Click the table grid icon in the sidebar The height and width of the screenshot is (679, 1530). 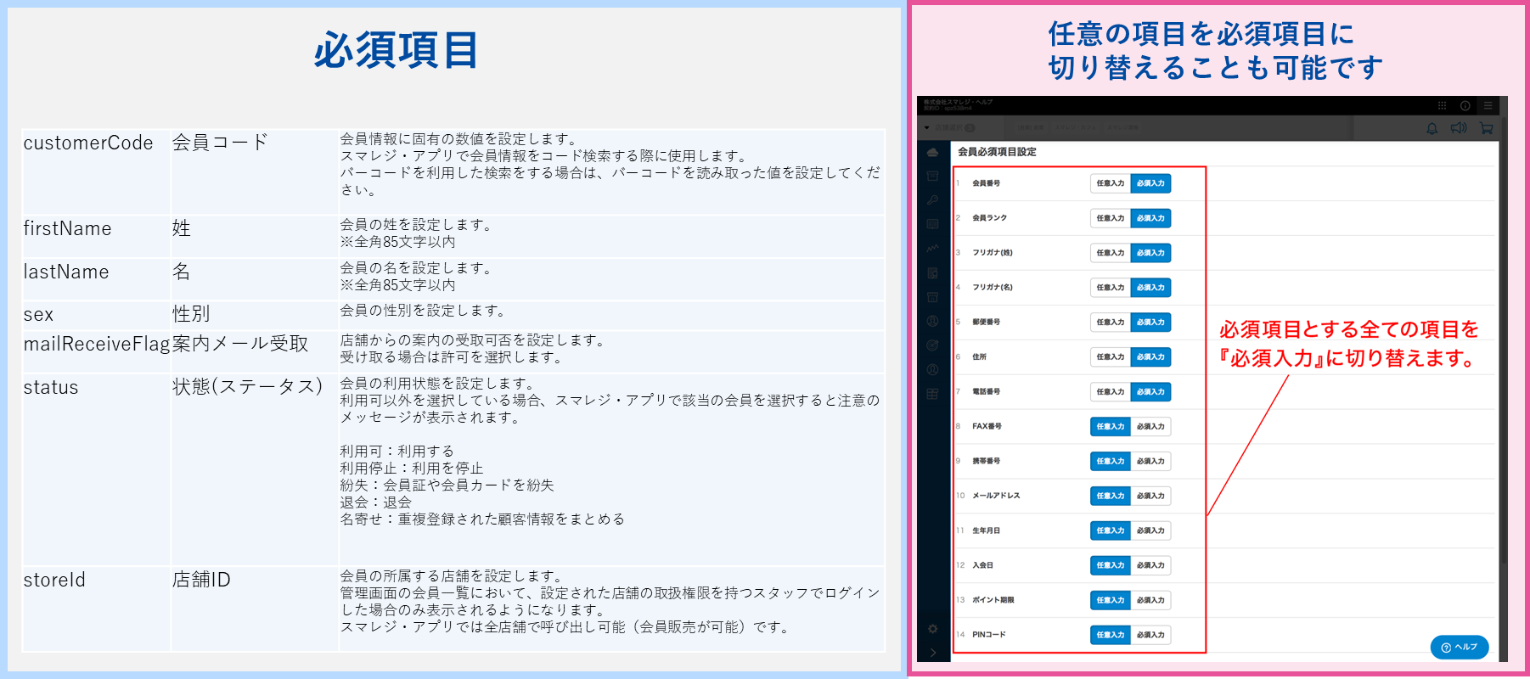click(932, 395)
